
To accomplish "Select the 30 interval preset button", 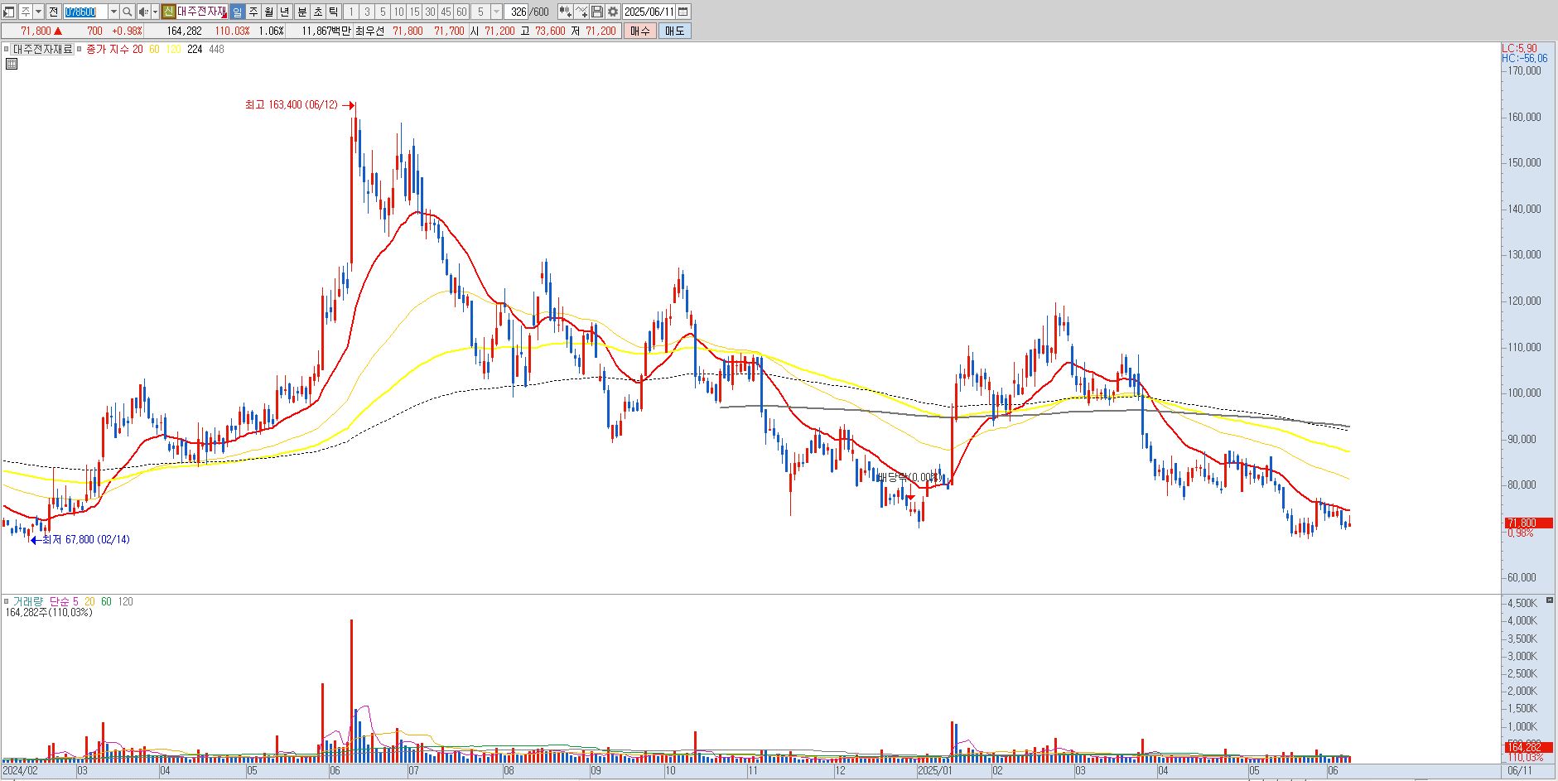I will [430, 12].
